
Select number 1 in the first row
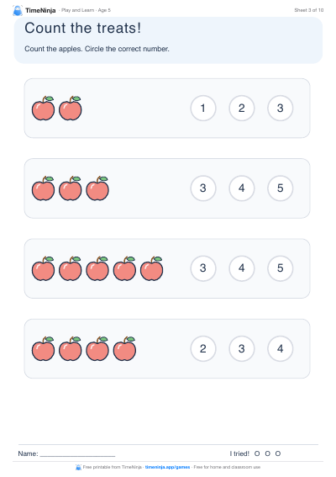[203, 108]
